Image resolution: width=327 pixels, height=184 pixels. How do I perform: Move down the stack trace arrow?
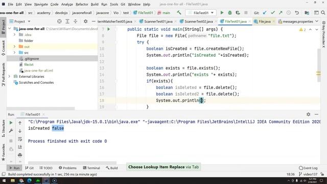pyautogui.click(x=20, y=131)
